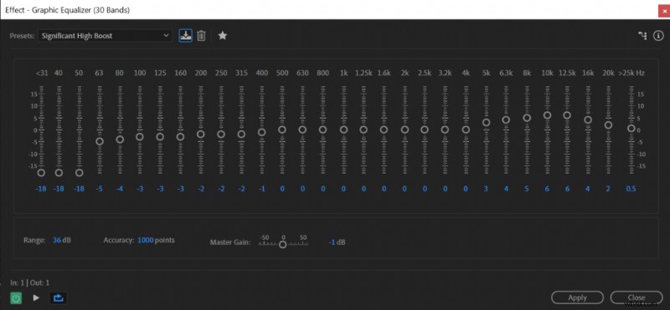Delete the selected preset
670x310 pixels.
pos(201,36)
